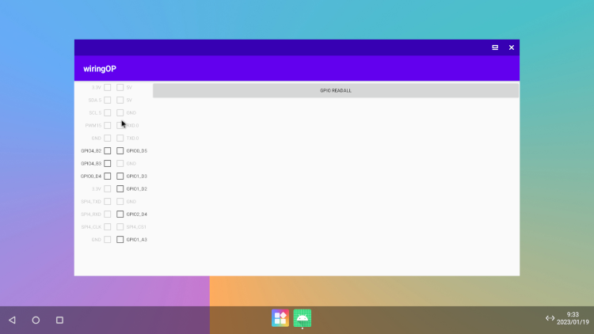This screenshot has height=334, width=594.
Task: Click the GND checkbox beside SCL.5
Action: pyautogui.click(x=120, y=113)
